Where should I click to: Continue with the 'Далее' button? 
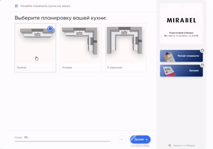[x=140, y=139]
